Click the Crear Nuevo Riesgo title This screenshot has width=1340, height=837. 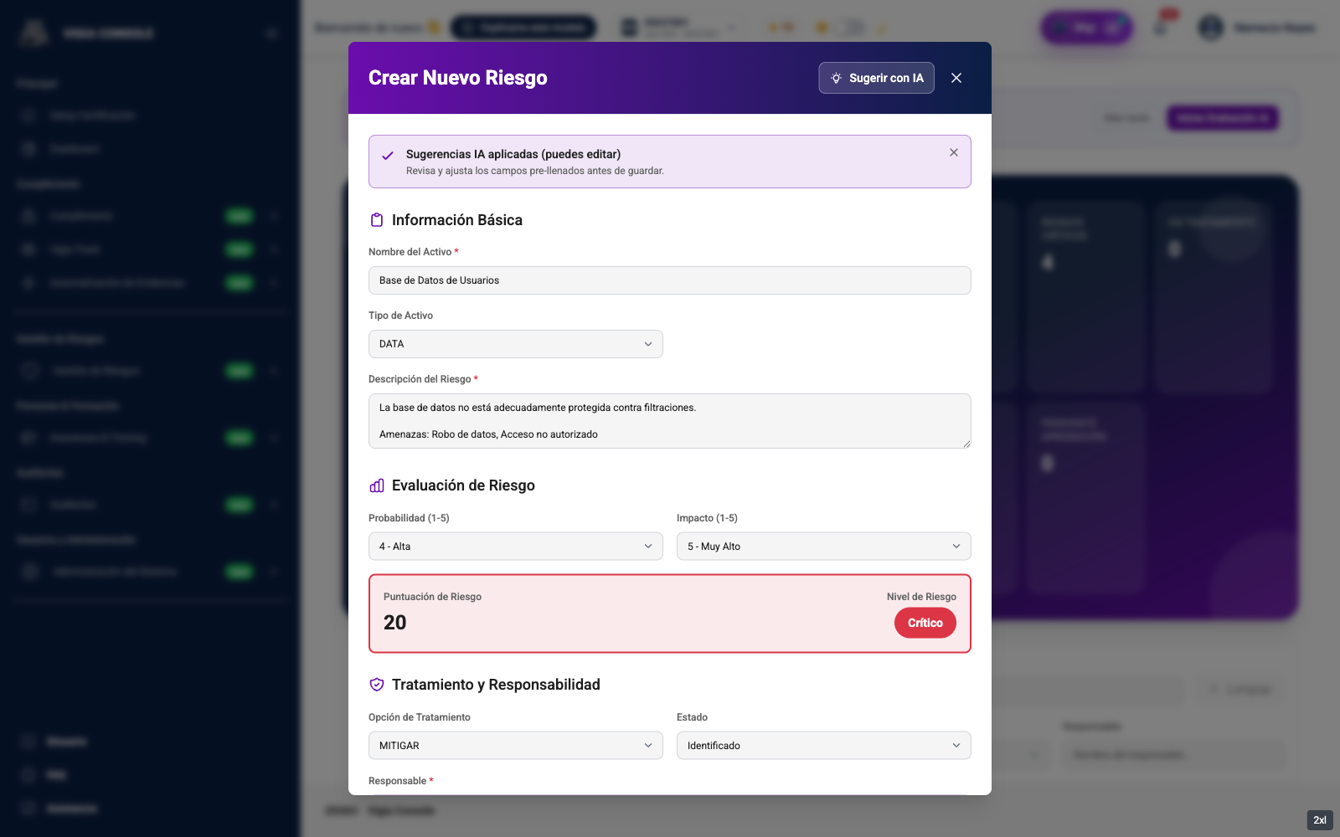point(458,78)
